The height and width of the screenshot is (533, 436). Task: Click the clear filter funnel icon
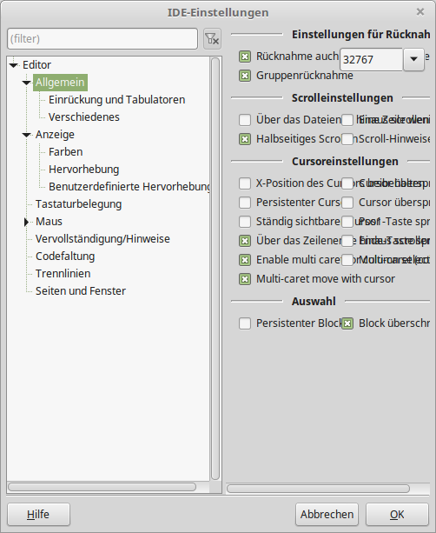coord(212,39)
